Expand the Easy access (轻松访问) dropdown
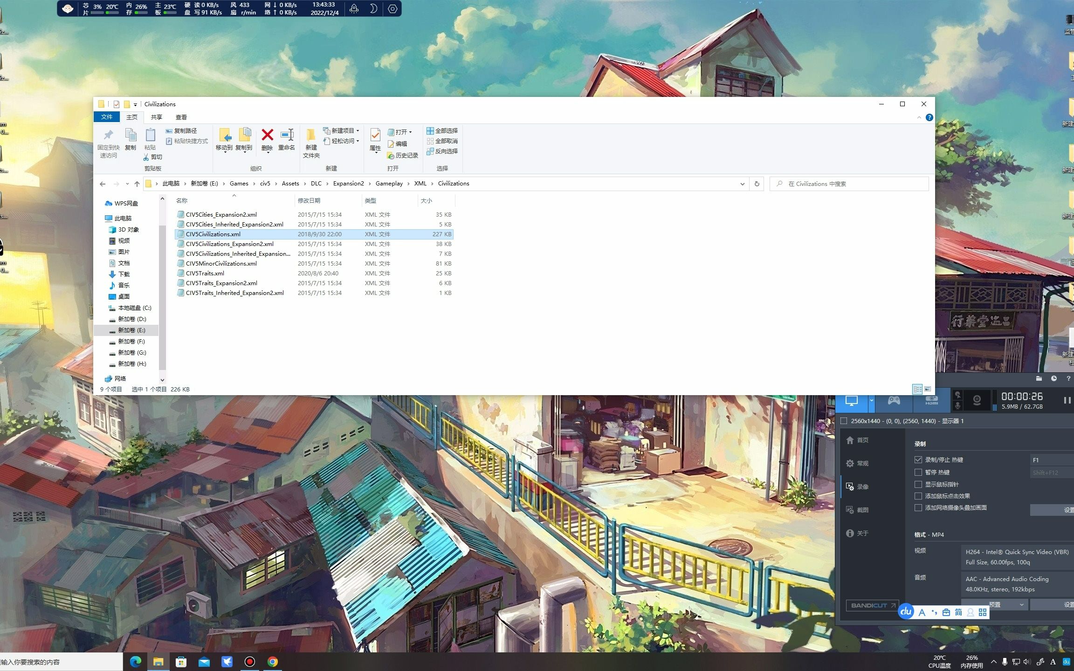Image resolution: width=1074 pixels, height=671 pixels. (358, 141)
